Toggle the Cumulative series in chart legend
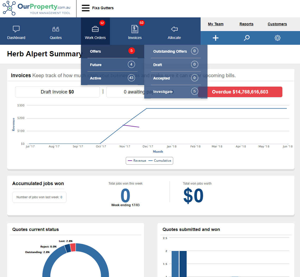Screen dimensions: 300x277 [160, 161]
